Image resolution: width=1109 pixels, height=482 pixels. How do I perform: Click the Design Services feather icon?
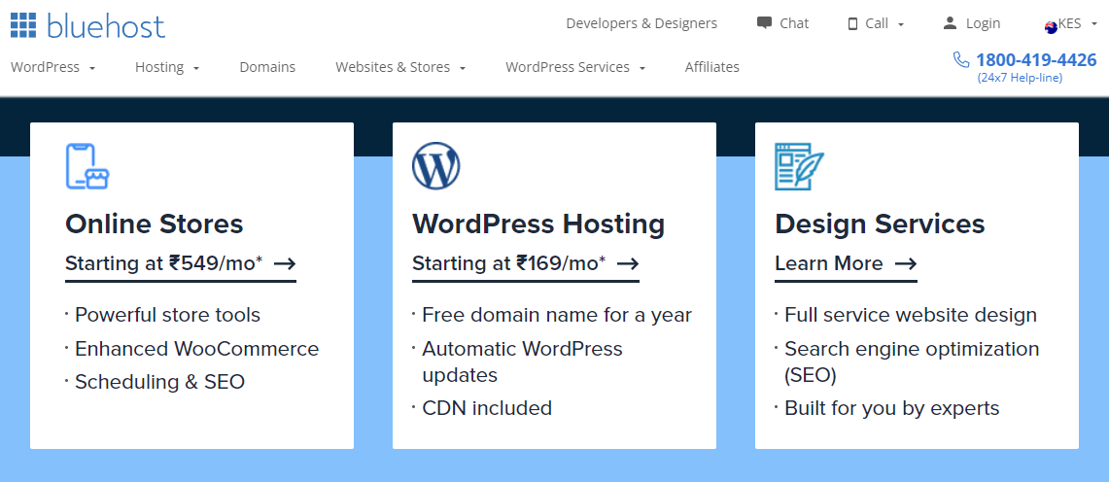click(x=800, y=166)
